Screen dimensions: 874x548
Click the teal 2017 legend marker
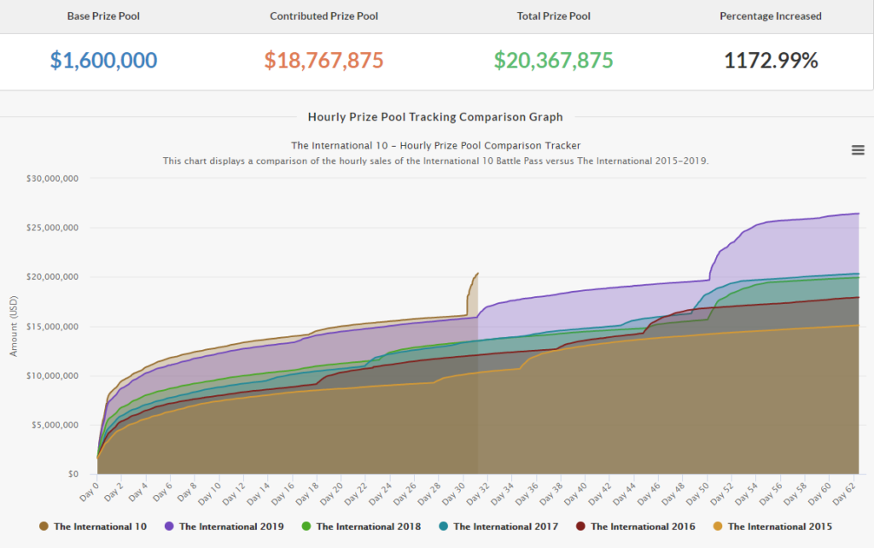(x=443, y=527)
